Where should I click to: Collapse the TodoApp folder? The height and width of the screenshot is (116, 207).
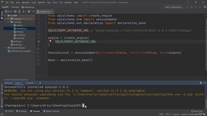pos(8,22)
